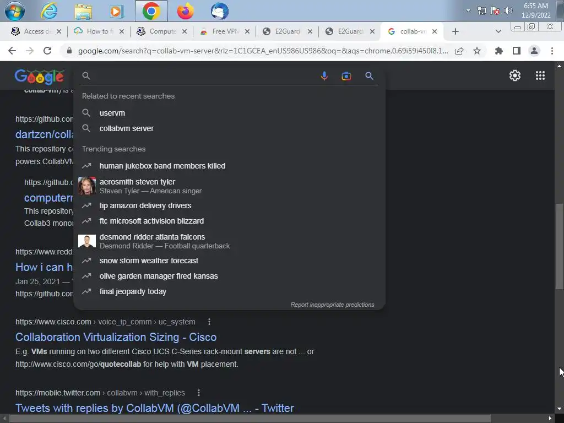564x423 pixels.
Task: Choose 'human jukebox band members killed'
Action: click(x=230, y=166)
